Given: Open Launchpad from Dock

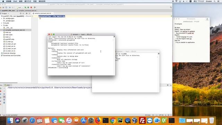Looking at the screenshot, I should click(25, 120).
